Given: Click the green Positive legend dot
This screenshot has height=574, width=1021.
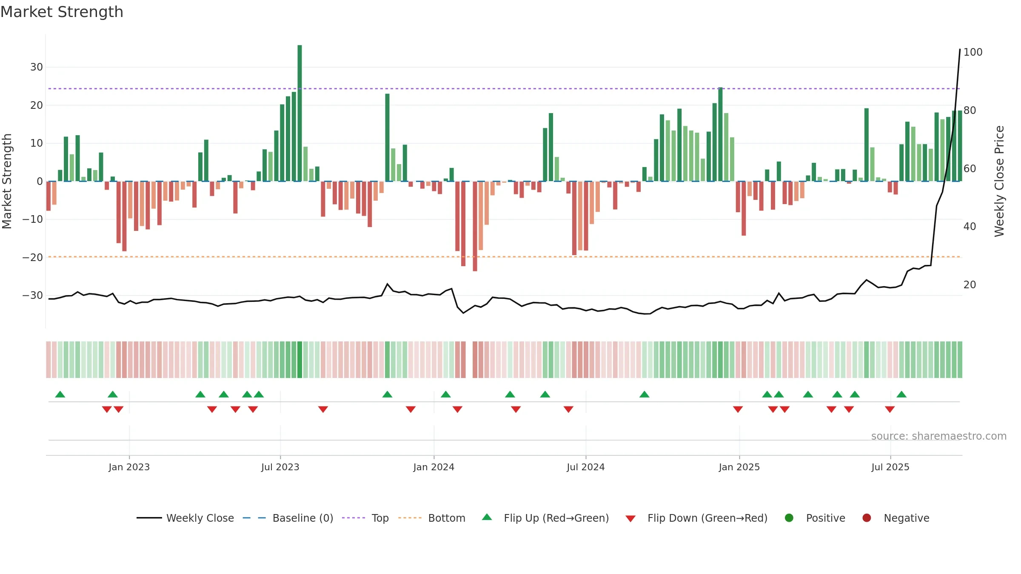Looking at the screenshot, I should point(789,518).
